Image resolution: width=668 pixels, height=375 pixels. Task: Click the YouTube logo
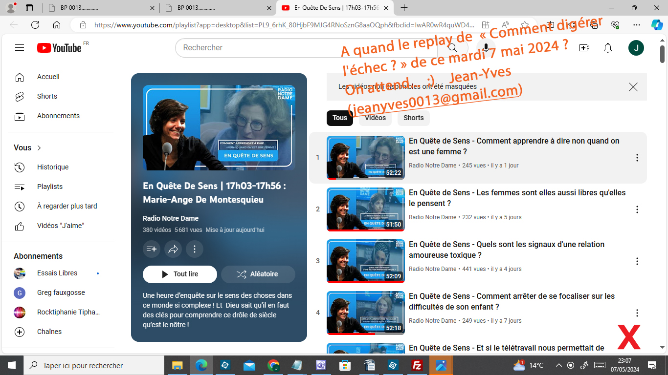coord(60,48)
